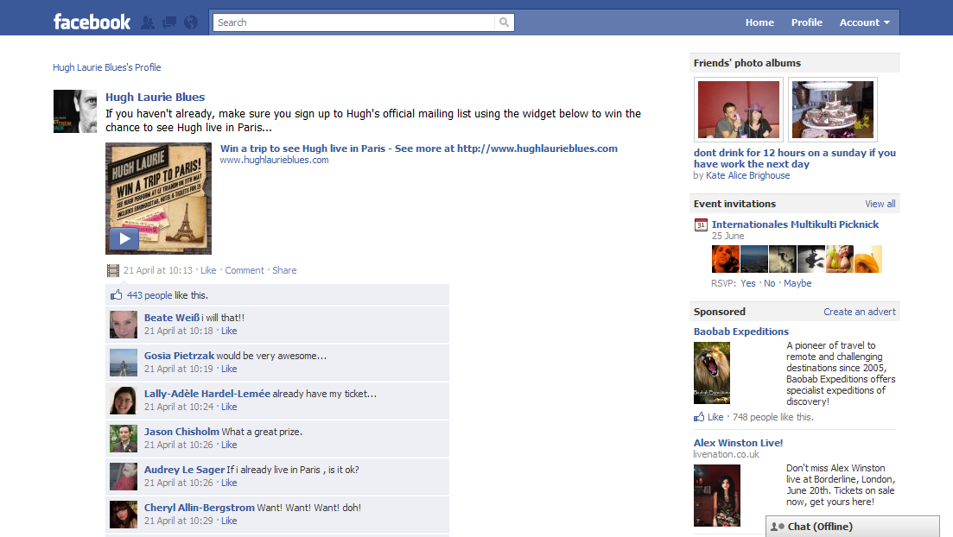RSVP Maybe to Multikulti Picknick
The height and width of the screenshot is (537, 953).
pyautogui.click(x=797, y=284)
